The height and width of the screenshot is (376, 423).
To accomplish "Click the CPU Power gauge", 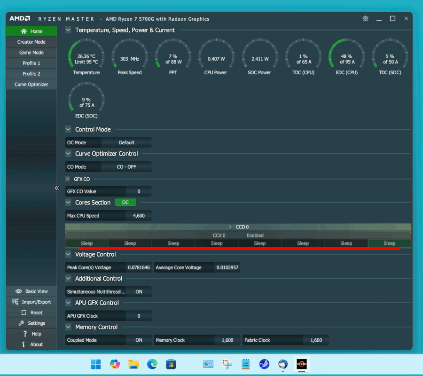I will (216, 57).
